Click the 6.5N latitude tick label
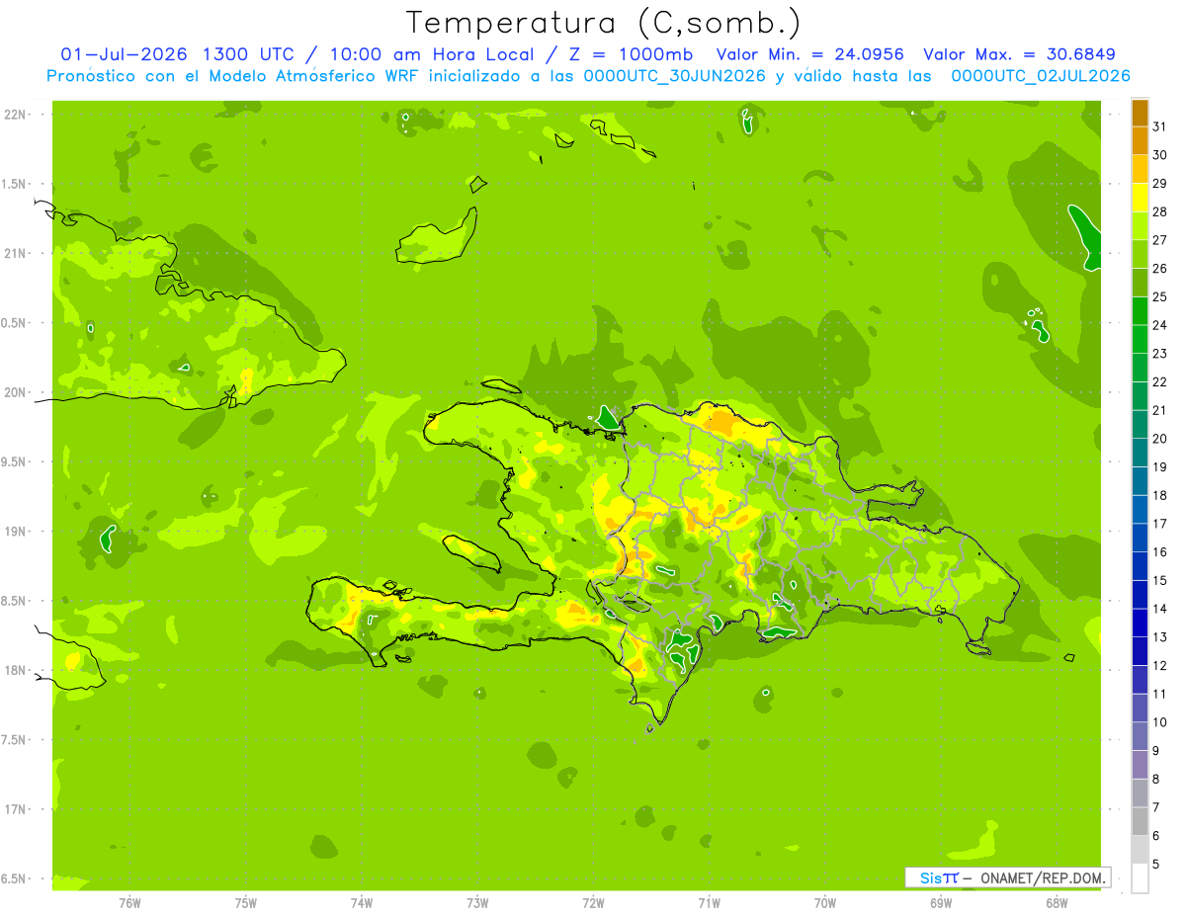Viewport: 1186px width, 916px height. (x=15, y=878)
